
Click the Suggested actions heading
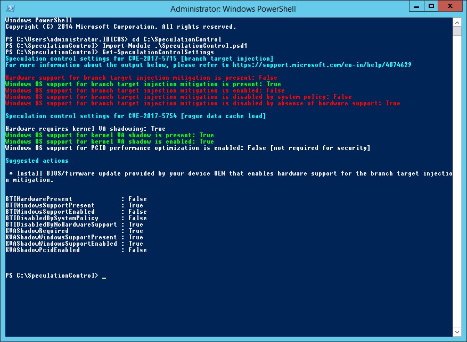(x=37, y=161)
